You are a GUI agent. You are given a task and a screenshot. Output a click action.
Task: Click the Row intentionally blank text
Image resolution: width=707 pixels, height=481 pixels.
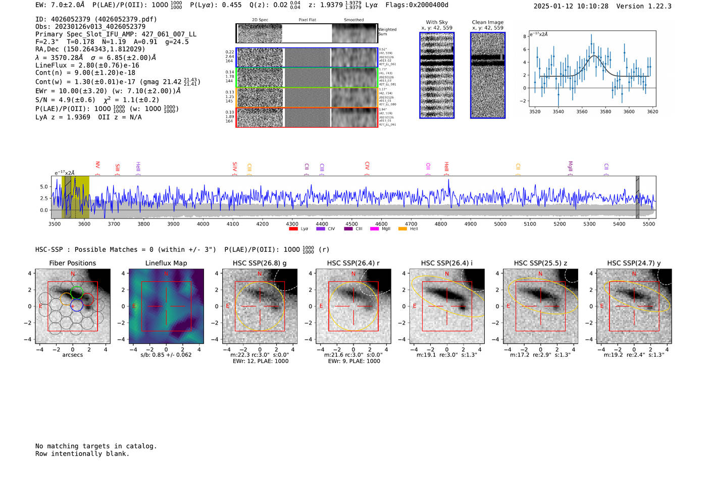point(82,454)
